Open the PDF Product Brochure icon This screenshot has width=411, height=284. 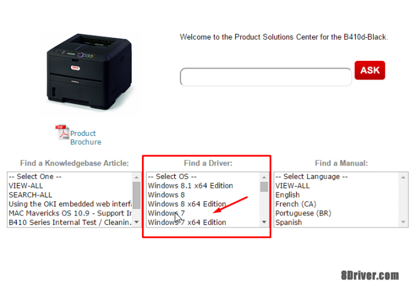click(62, 132)
